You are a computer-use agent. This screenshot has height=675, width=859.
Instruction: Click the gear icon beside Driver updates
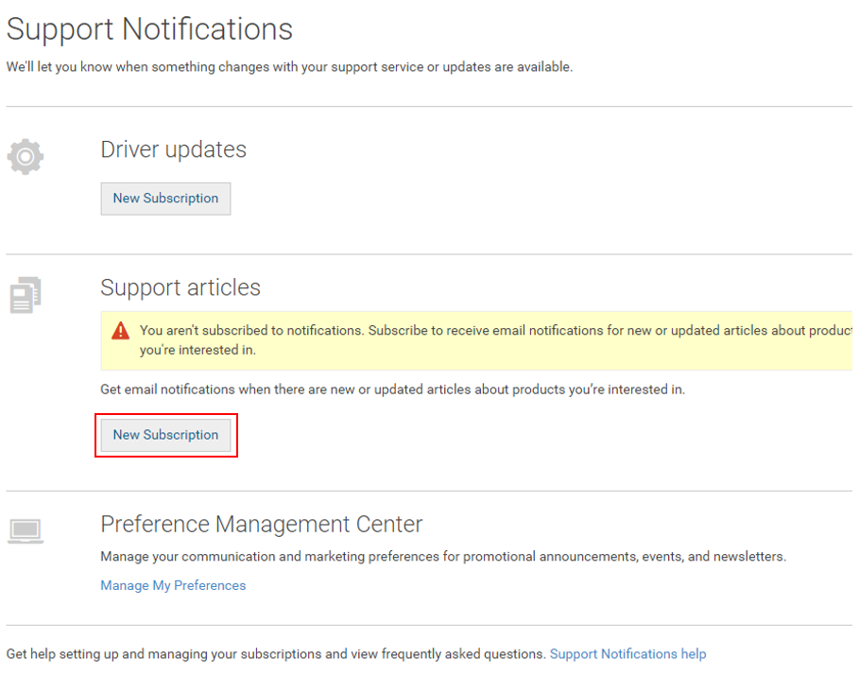point(26,156)
